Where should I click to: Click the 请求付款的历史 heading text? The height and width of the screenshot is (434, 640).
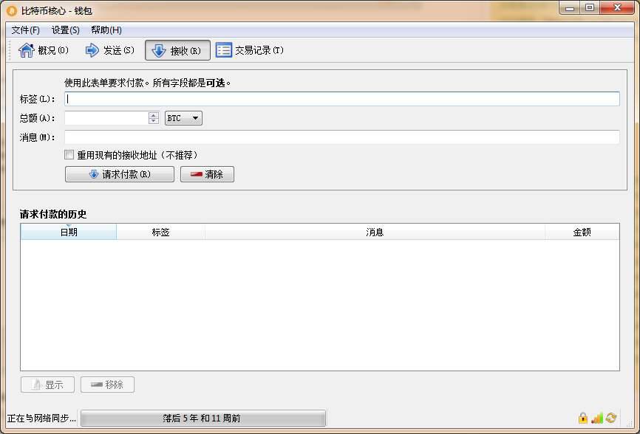pyautogui.click(x=53, y=214)
